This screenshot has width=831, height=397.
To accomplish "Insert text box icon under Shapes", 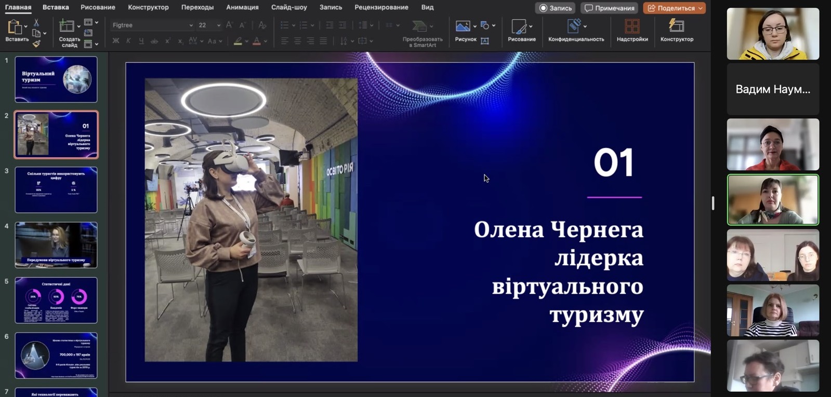I will tap(485, 41).
